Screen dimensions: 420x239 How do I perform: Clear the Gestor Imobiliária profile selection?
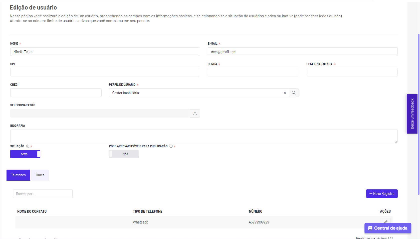285,93
